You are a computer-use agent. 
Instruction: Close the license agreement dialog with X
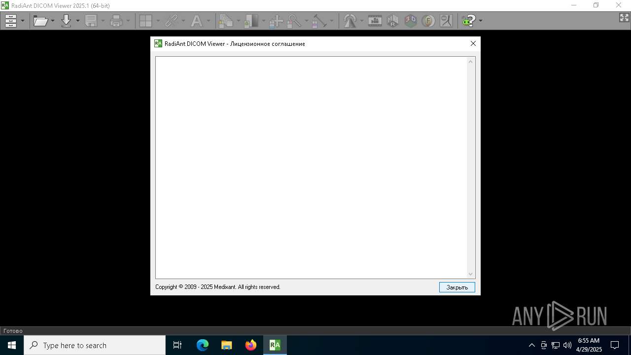[473, 43]
